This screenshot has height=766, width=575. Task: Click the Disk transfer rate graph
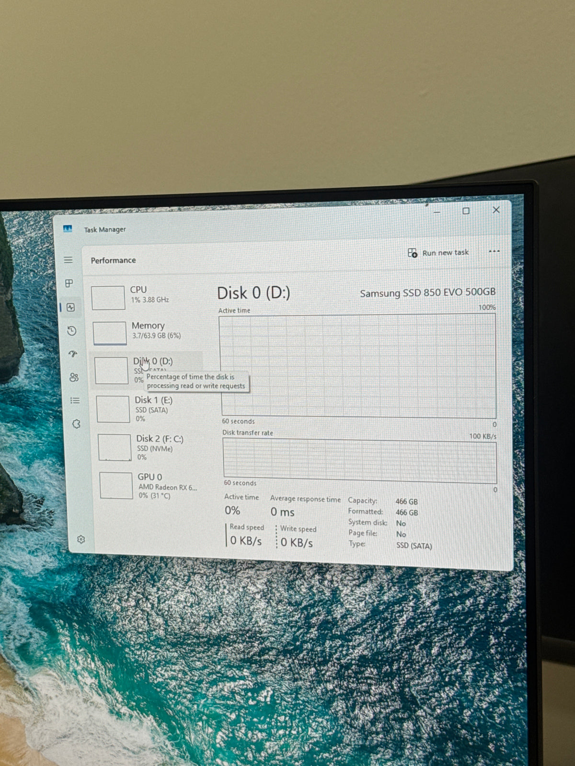point(360,461)
